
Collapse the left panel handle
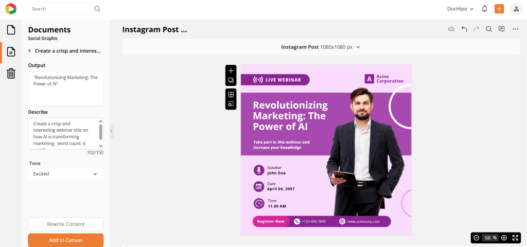click(x=111, y=132)
